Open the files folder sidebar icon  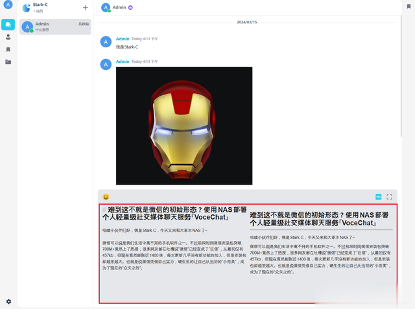8,62
